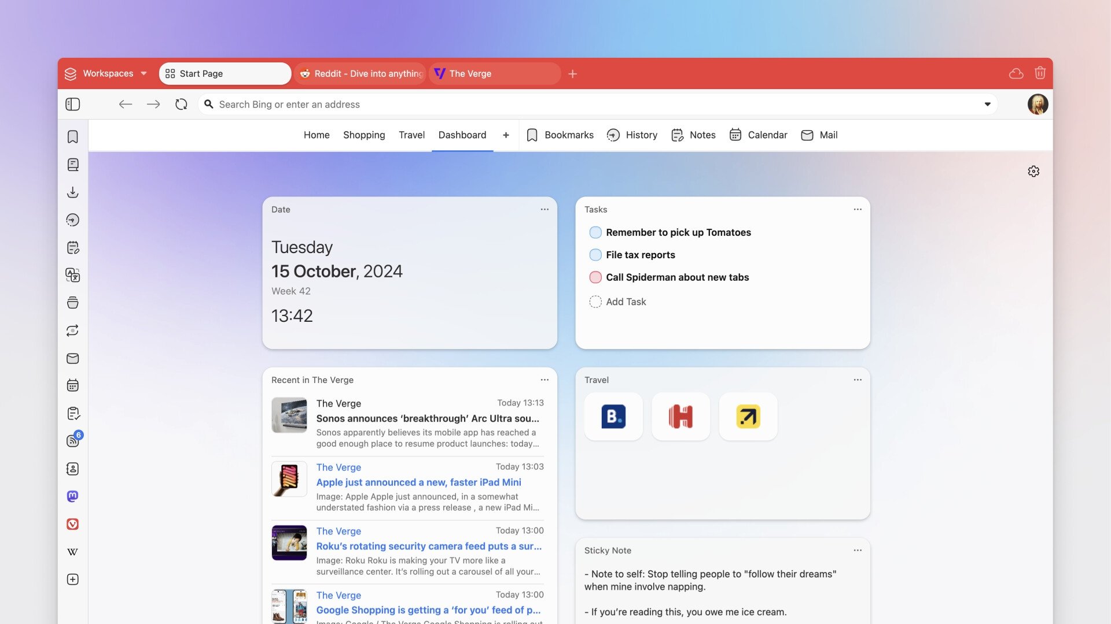
Task: Open new tab with plus button
Action: 572,73
